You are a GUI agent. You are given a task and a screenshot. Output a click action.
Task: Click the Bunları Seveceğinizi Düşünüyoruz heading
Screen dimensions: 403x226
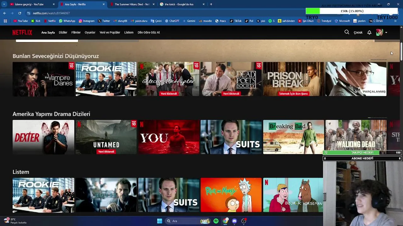[x=56, y=56]
